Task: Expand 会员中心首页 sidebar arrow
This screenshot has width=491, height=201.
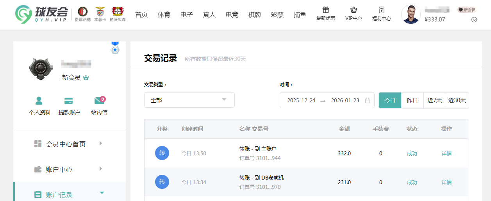Action: tap(101, 143)
